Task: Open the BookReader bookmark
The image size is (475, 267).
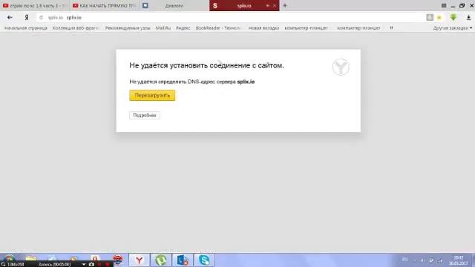Action: 218,28
